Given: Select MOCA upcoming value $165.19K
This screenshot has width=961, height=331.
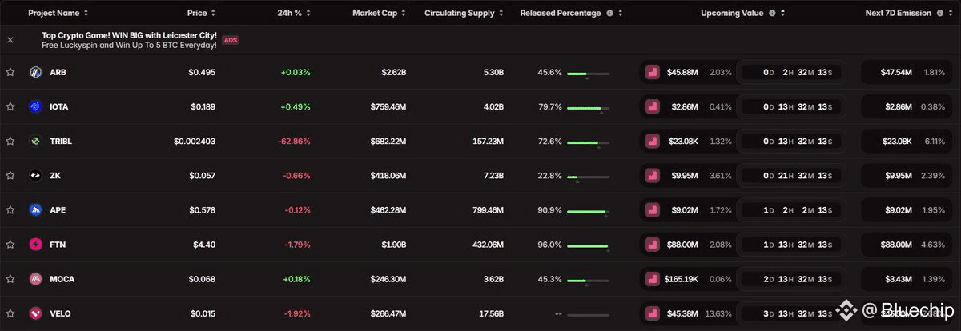Looking at the screenshot, I should click(681, 279).
